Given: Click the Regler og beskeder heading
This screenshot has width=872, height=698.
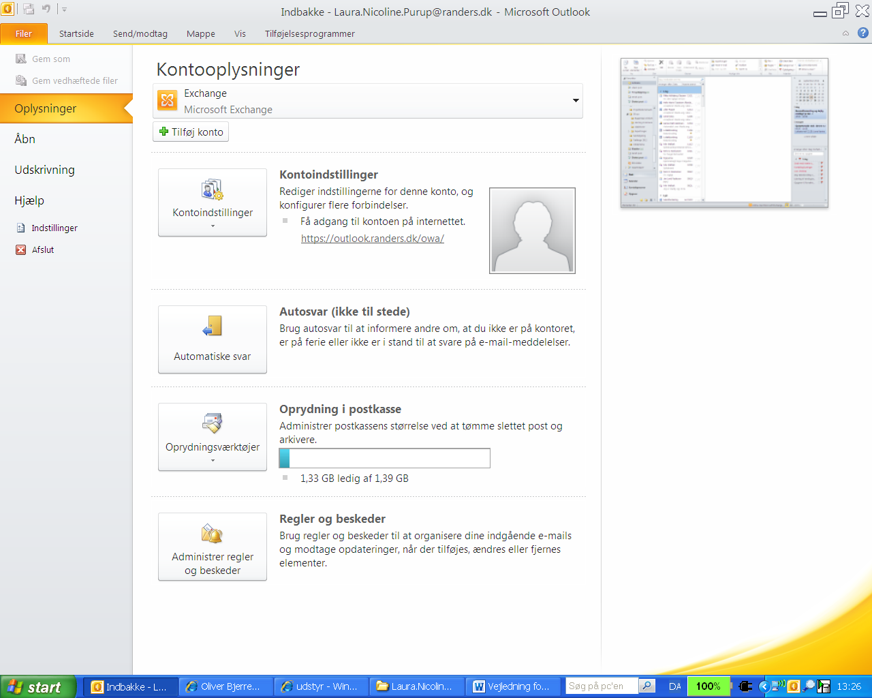Looking at the screenshot, I should (x=332, y=519).
